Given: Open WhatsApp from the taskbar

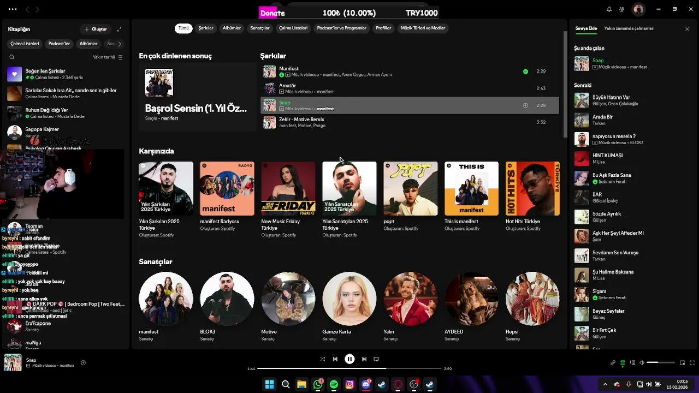Looking at the screenshot, I should pos(318,384).
